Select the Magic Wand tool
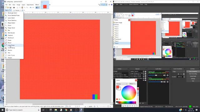The image size is (200, 112). point(14,28)
